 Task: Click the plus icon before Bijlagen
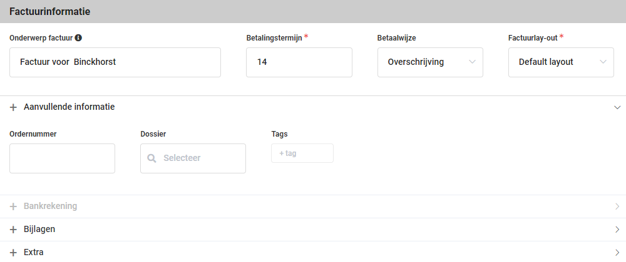pyautogui.click(x=14, y=230)
